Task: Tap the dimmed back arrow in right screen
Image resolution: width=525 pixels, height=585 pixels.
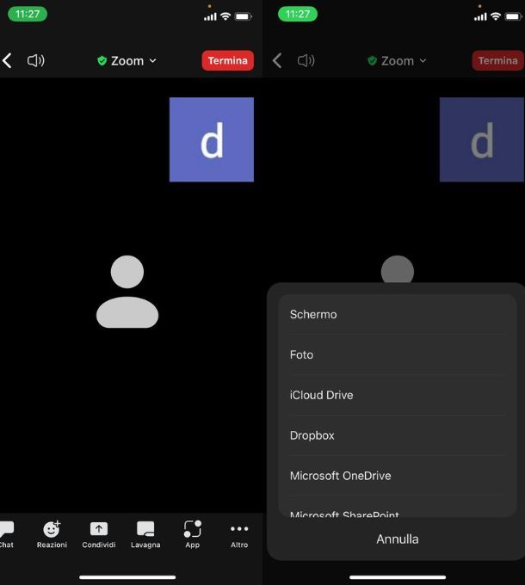Action: pos(277,60)
